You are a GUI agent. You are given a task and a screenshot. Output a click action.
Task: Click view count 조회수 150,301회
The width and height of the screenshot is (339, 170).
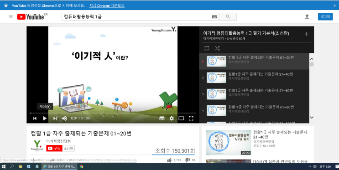click(x=175, y=150)
